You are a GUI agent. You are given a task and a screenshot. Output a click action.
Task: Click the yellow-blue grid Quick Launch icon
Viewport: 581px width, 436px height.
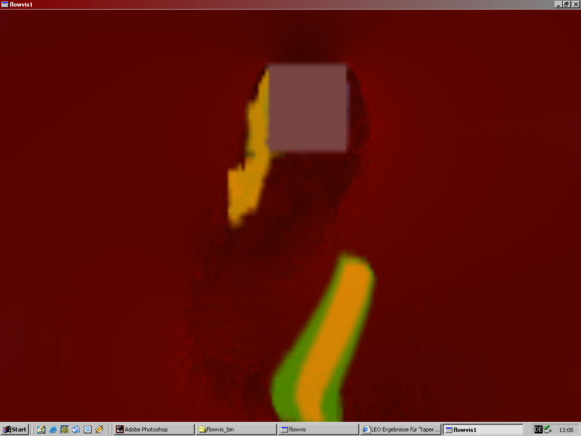65,429
